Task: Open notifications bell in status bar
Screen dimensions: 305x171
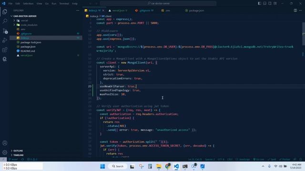Action: (x=301, y=160)
